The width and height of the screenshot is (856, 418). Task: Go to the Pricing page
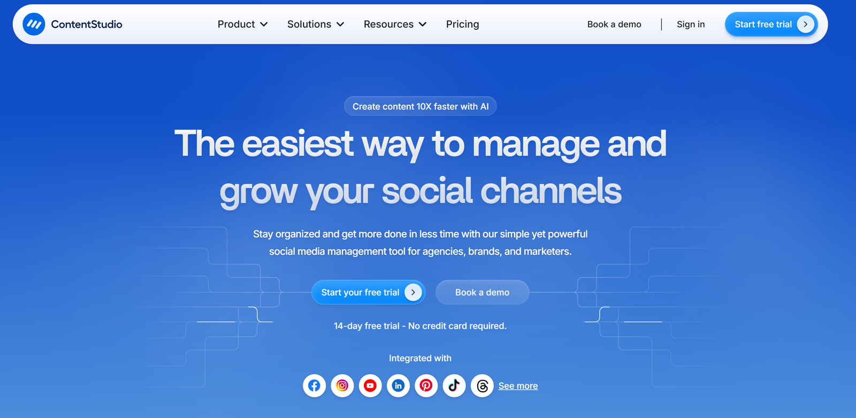click(x=462, y=24)
